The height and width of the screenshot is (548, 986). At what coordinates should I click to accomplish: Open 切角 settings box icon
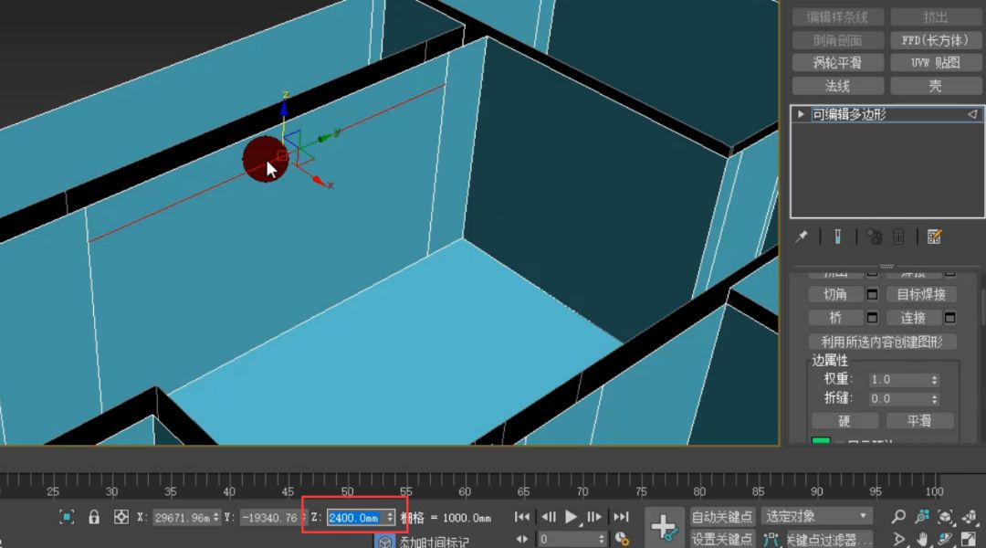pyautogui.click(x=872, y=294)
